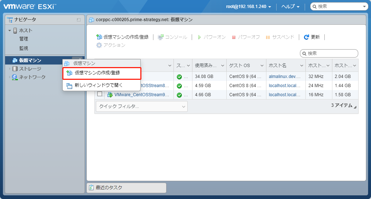This screenshot has height=199, width=371.
Task: Click the Host server icon in navigator
Action: (15, 31)
